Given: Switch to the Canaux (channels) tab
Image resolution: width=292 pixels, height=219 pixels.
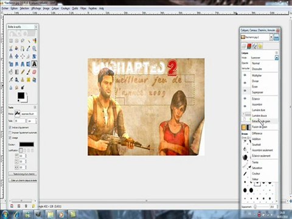Looking at the screenshot, I should (249, 46).
